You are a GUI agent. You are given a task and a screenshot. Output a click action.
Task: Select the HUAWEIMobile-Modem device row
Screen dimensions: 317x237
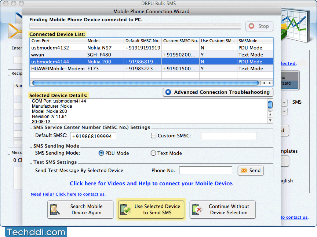point(152,68)
